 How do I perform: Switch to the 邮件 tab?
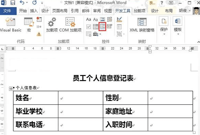pos(86,11)
